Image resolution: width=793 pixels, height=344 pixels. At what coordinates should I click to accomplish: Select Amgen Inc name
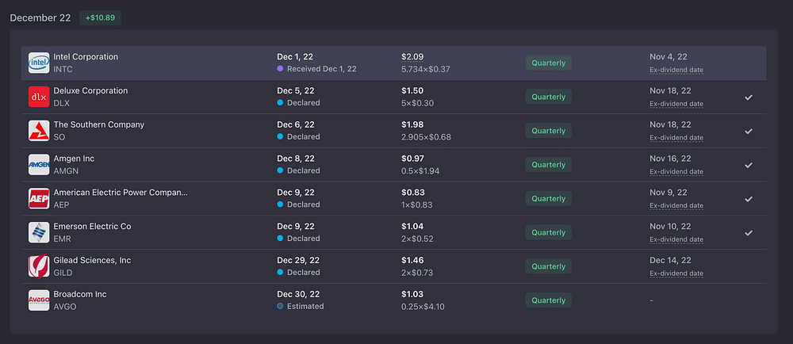pyautogui.click(x=74, y=158)
